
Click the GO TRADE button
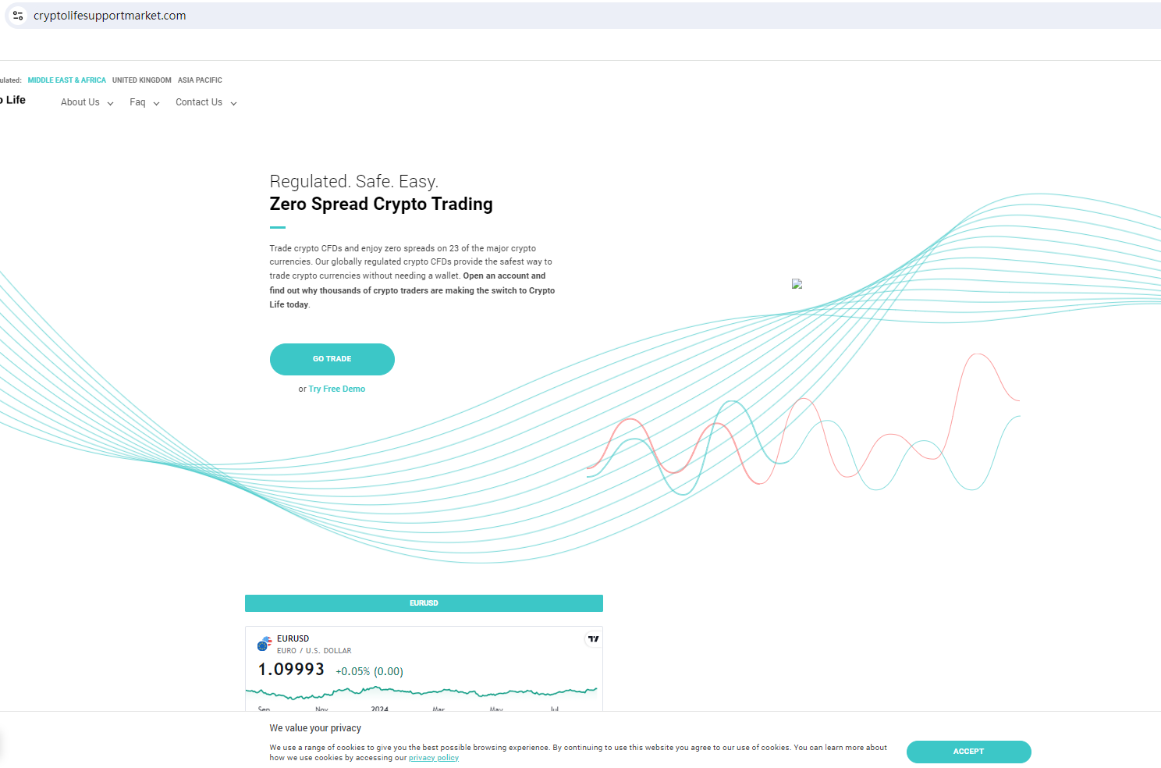pos(332,359)
